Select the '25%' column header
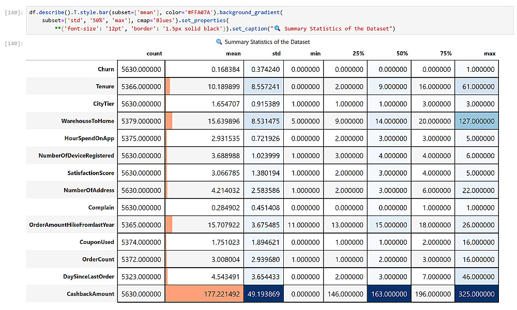Viewport: 517px width, 310px height. 358,53
